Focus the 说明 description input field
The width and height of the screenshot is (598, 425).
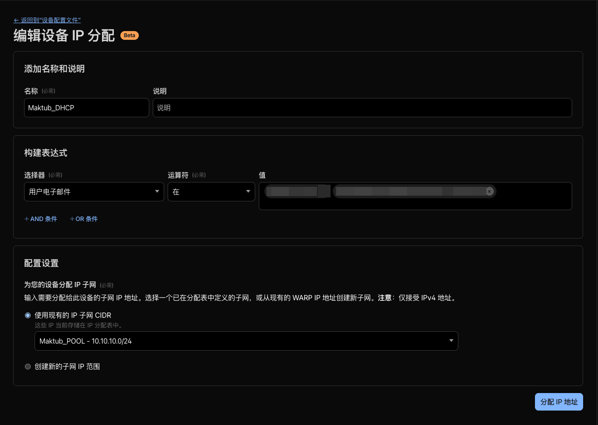[362, 108]
